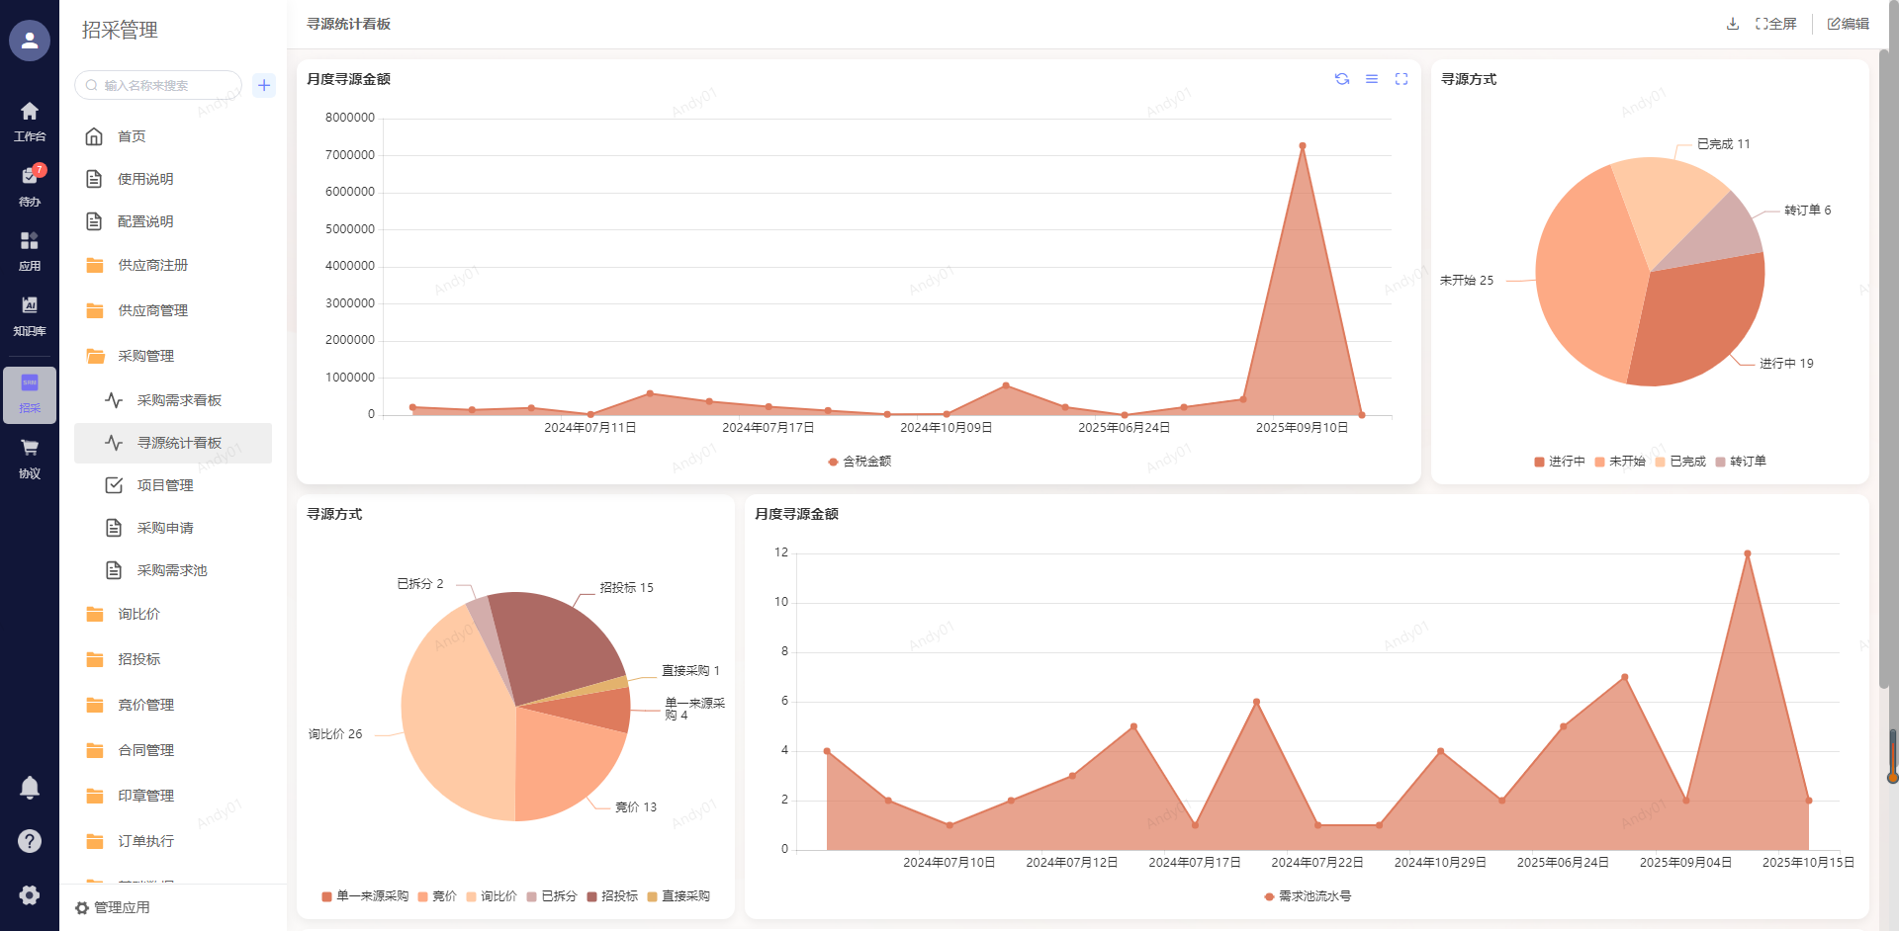Open the list menu icon on 月度寻源金额 chart
1899x931 pixels.
click(x=1371, y=79)
